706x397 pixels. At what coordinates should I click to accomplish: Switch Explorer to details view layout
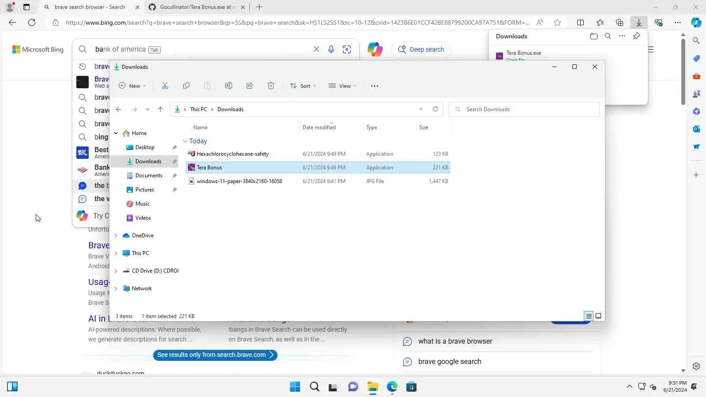[x=589, y=316]
